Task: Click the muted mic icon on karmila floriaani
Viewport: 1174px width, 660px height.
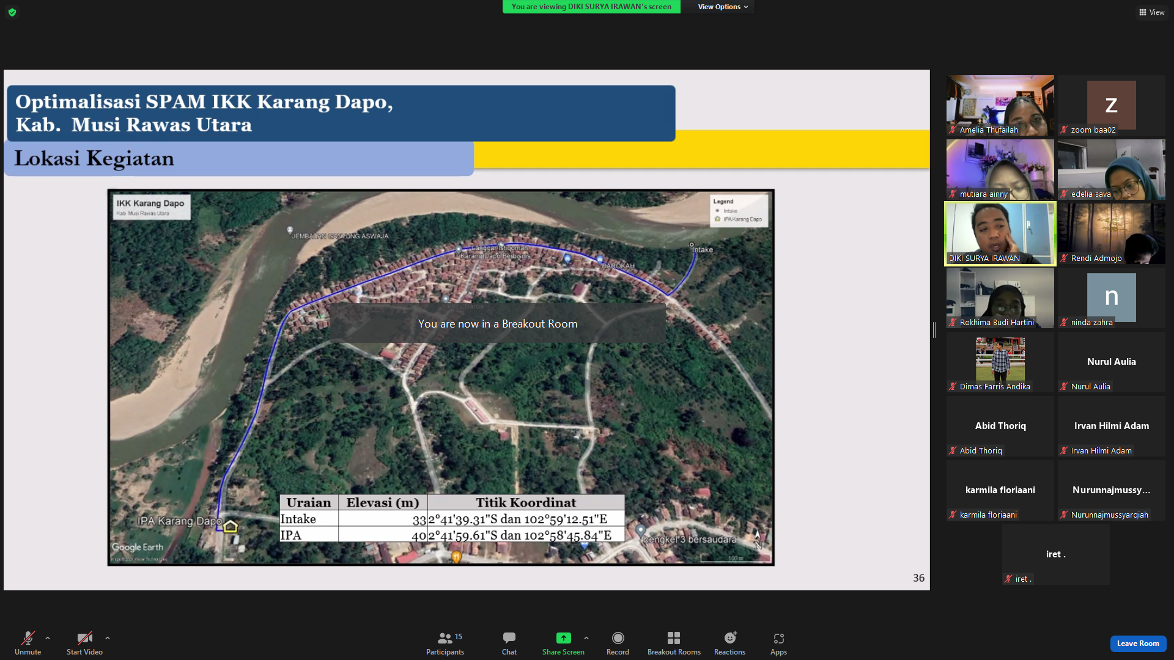Action: click(x=953, y=515)
